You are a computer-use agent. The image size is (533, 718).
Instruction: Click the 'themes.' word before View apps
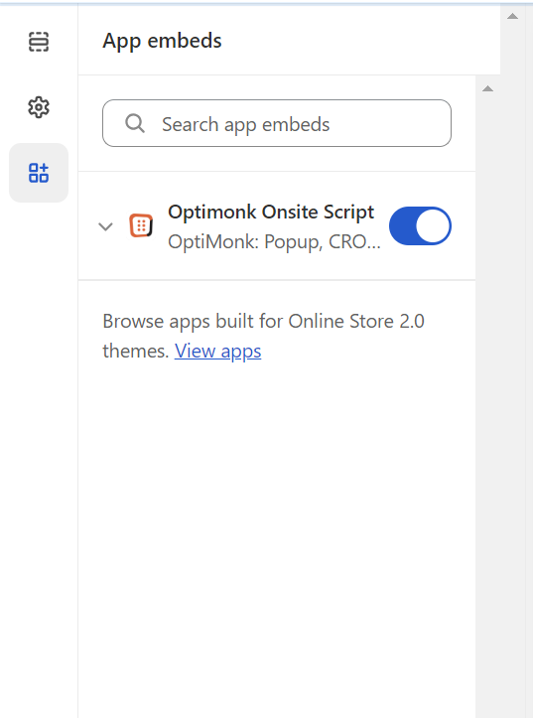pos(136,352)
